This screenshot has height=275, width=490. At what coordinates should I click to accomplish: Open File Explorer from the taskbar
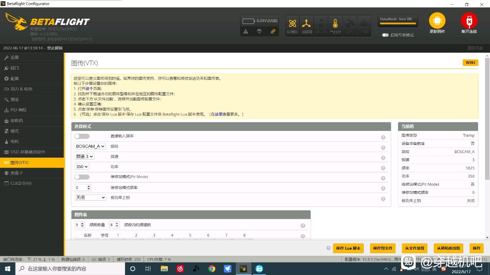pos(164,269)
